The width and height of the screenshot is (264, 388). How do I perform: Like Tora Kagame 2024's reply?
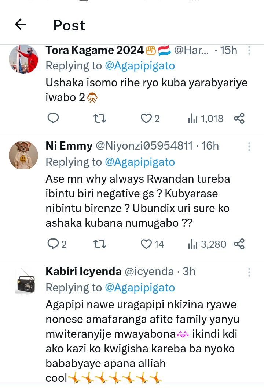click(146, 118)
